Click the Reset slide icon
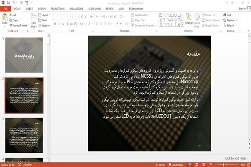The width and height of the screenshot is (251, 167). [40, 20]
